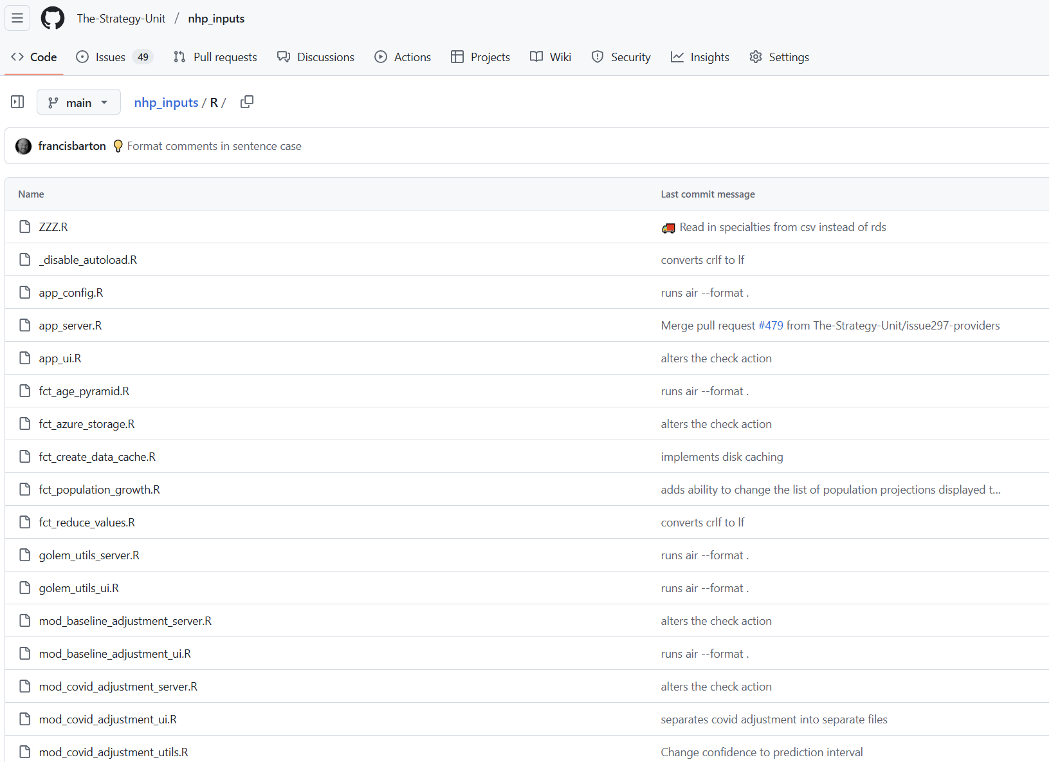
Task: Click francisbarton's avatar image
Action: coord(24,146)
